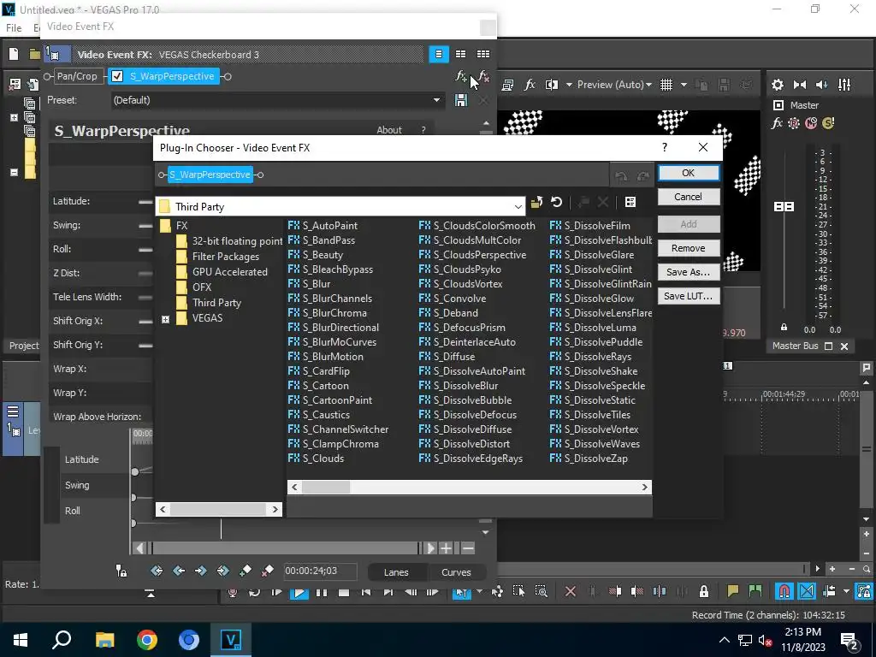Click the Split Screen View icon in preview
The width and height of the screenshot is (876, 657).
[552, 85]
